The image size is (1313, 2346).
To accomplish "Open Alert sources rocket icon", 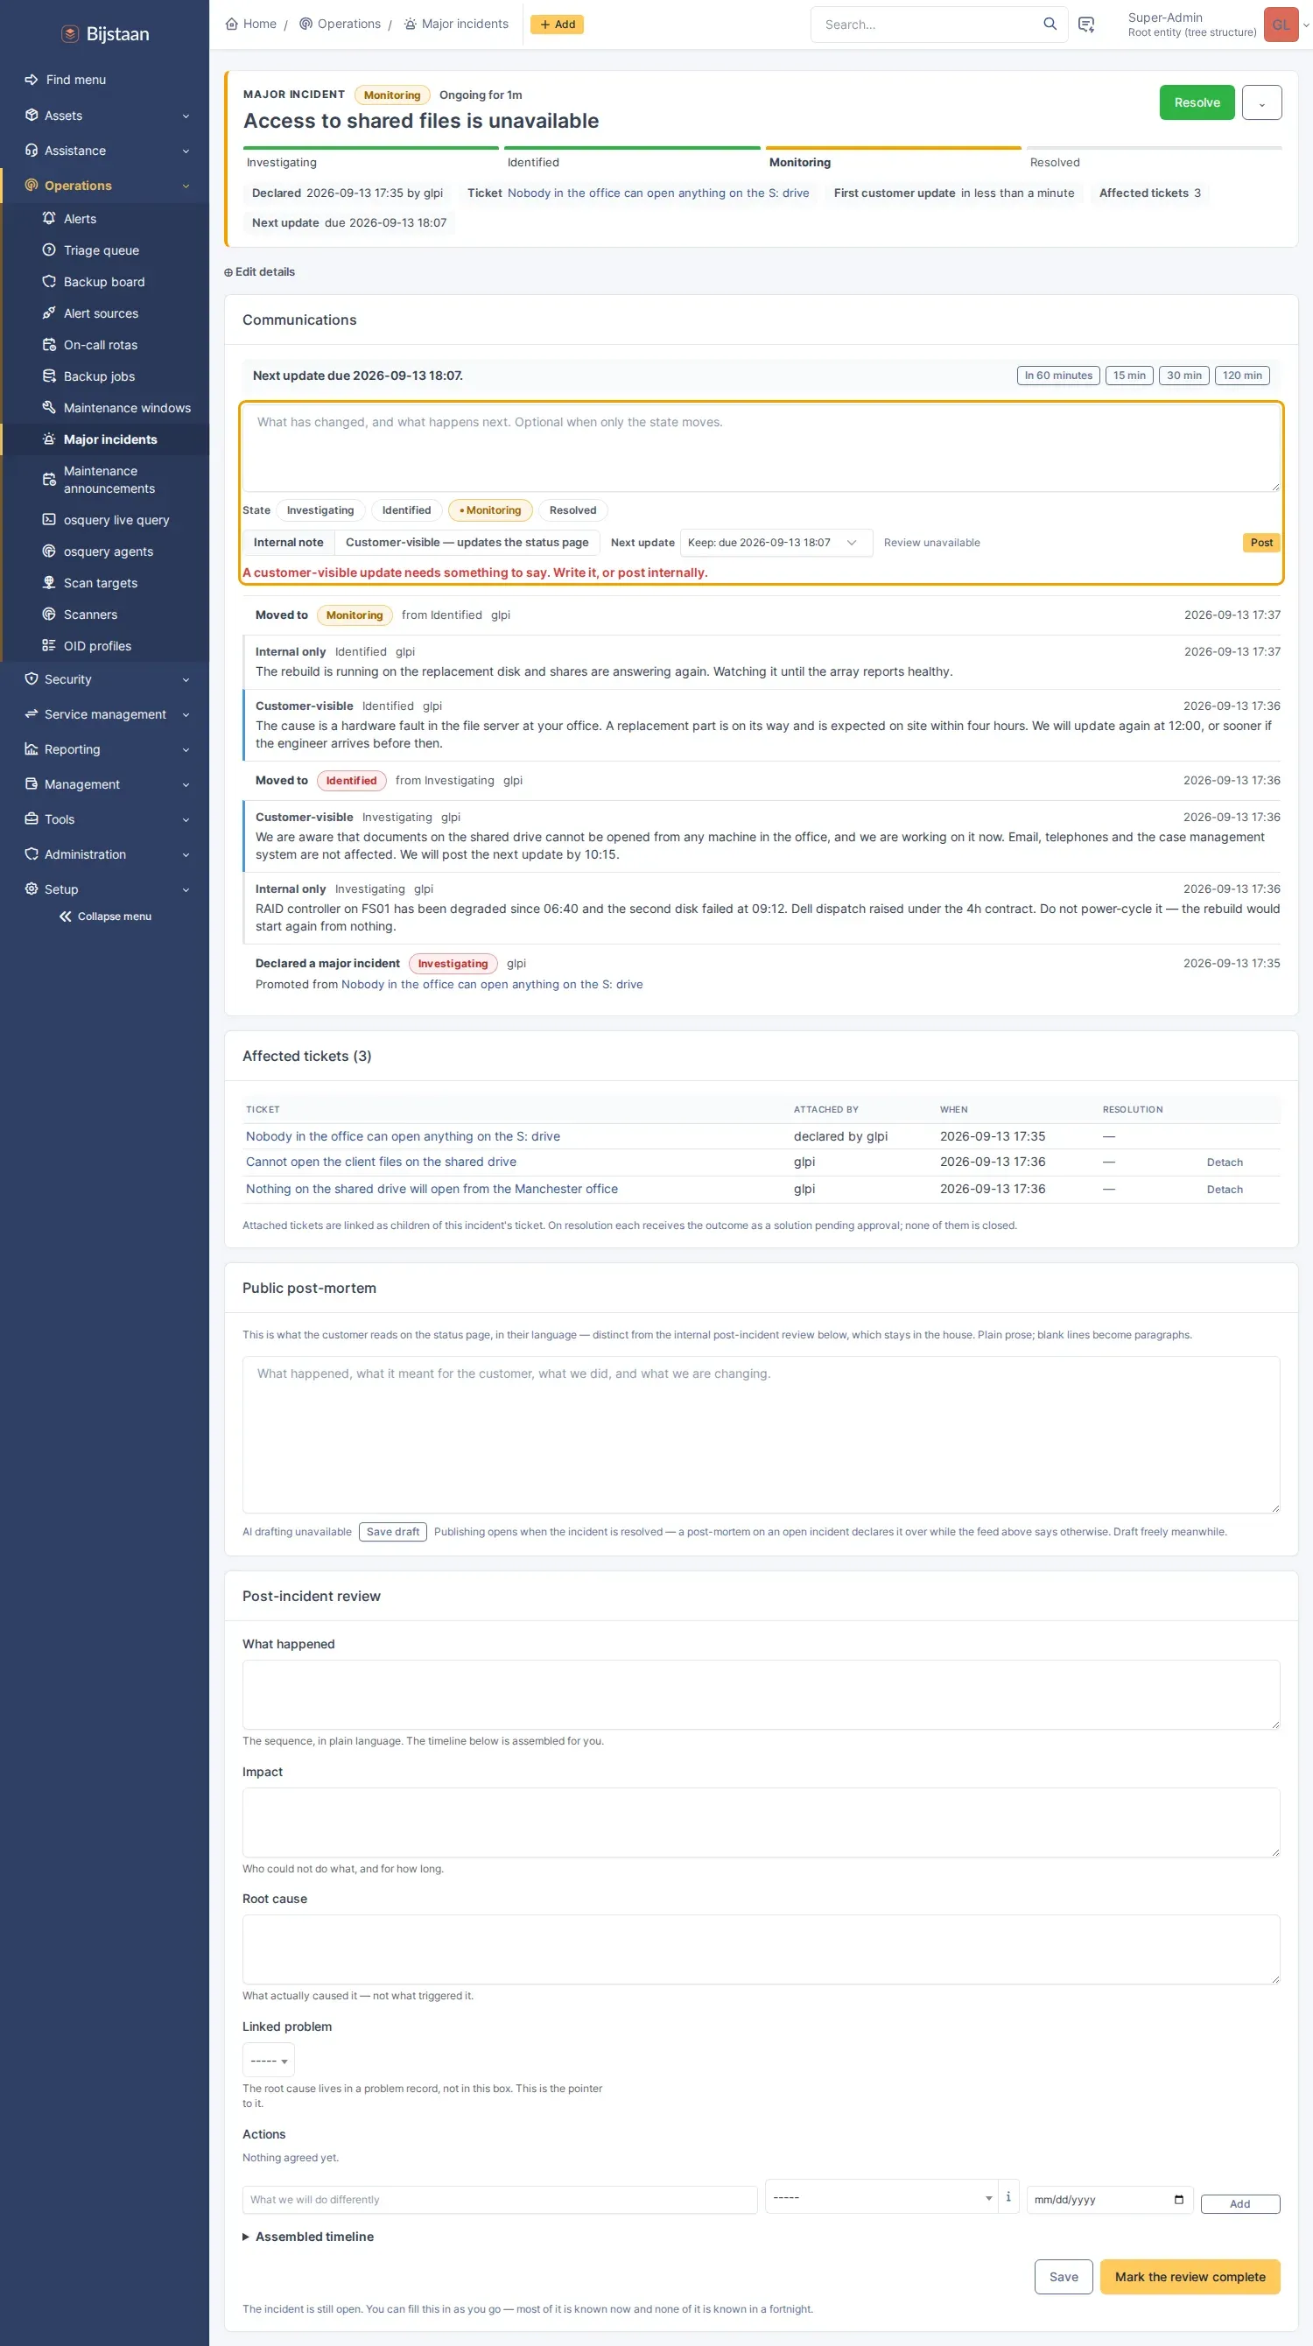I will click(49, 313).
